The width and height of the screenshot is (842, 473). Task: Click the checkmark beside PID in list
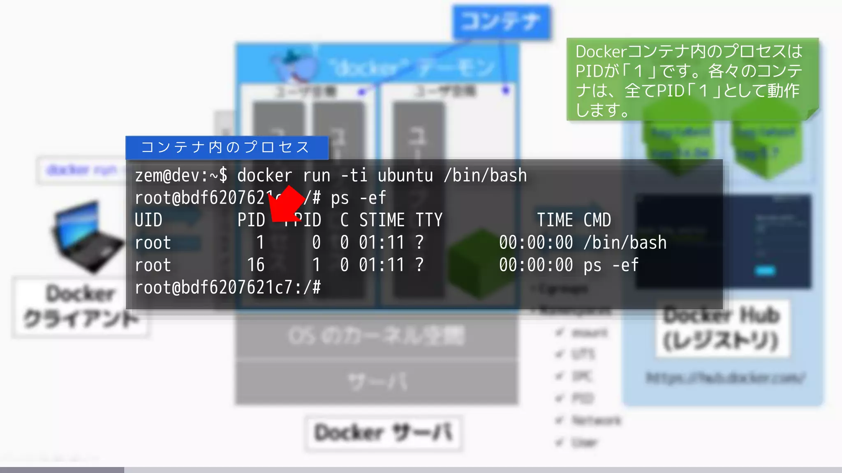(x=559, y=398)
